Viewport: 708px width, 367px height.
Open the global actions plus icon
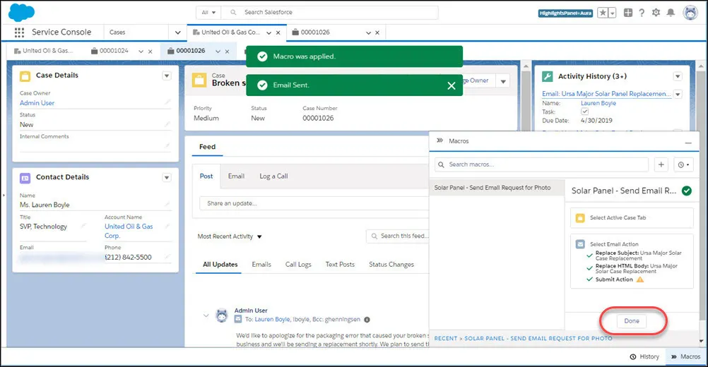[628, 13]
